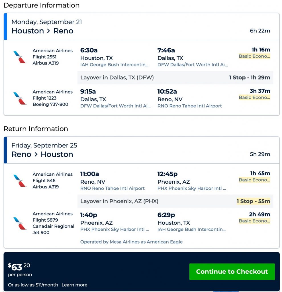Click RNO Reno Tahoe arrival airport text
The height and width of the screenshot is (292, 282).
click(189, 106)
